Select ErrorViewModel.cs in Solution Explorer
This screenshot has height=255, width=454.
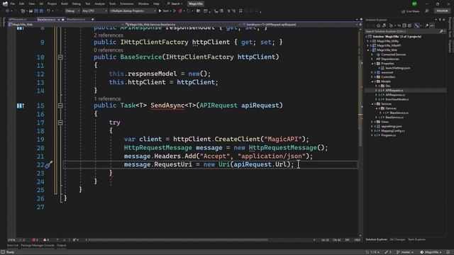click(397, 99)
